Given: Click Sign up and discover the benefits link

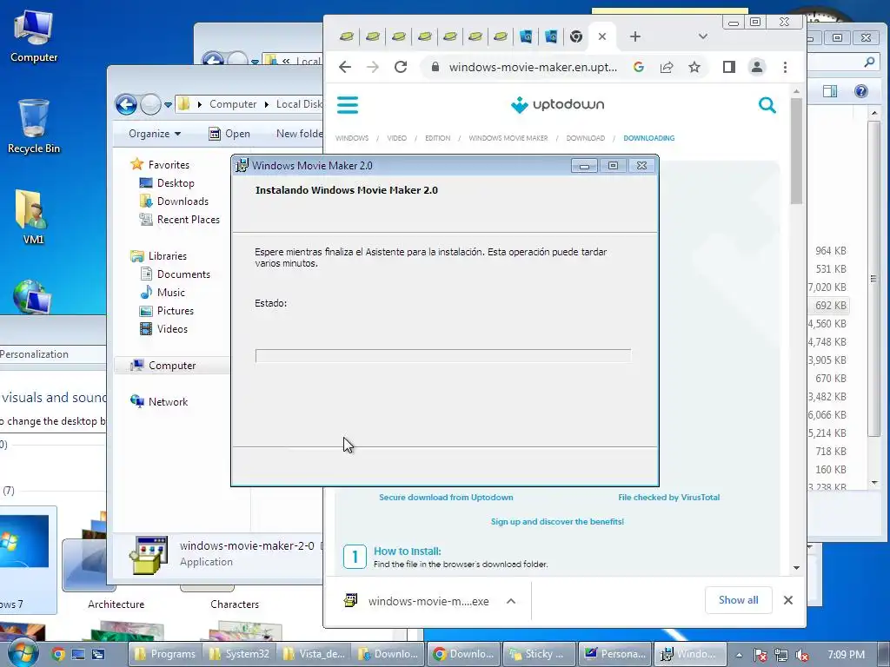Looking at the screenshot, I should pyautogui.click(x=557, y=521).
